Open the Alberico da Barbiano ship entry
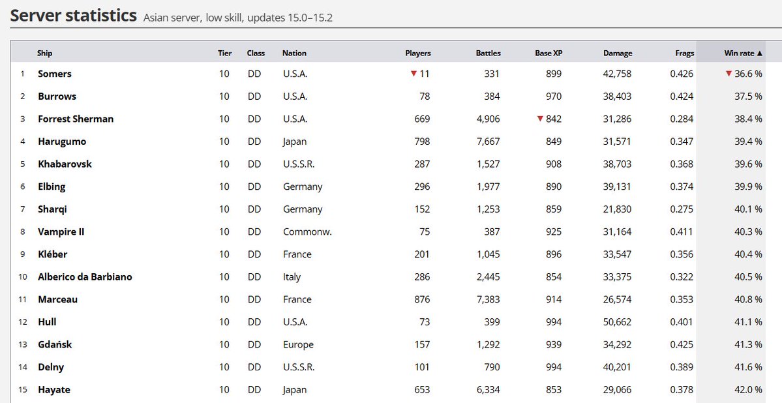This screenshot has height=403, width=782. [85, 276]
